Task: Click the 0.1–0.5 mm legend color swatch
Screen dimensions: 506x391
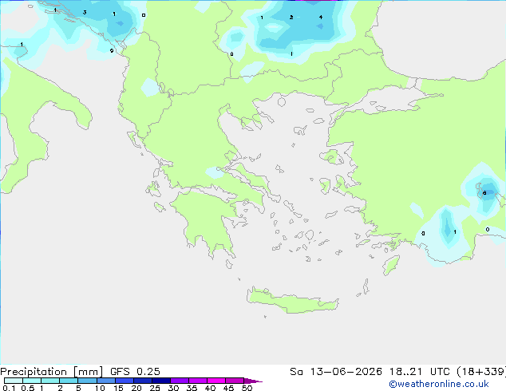Action: click(14, 381)
